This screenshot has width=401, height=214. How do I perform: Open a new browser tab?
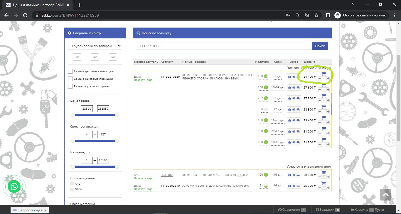pyautogui.click(x=79, y=5)
